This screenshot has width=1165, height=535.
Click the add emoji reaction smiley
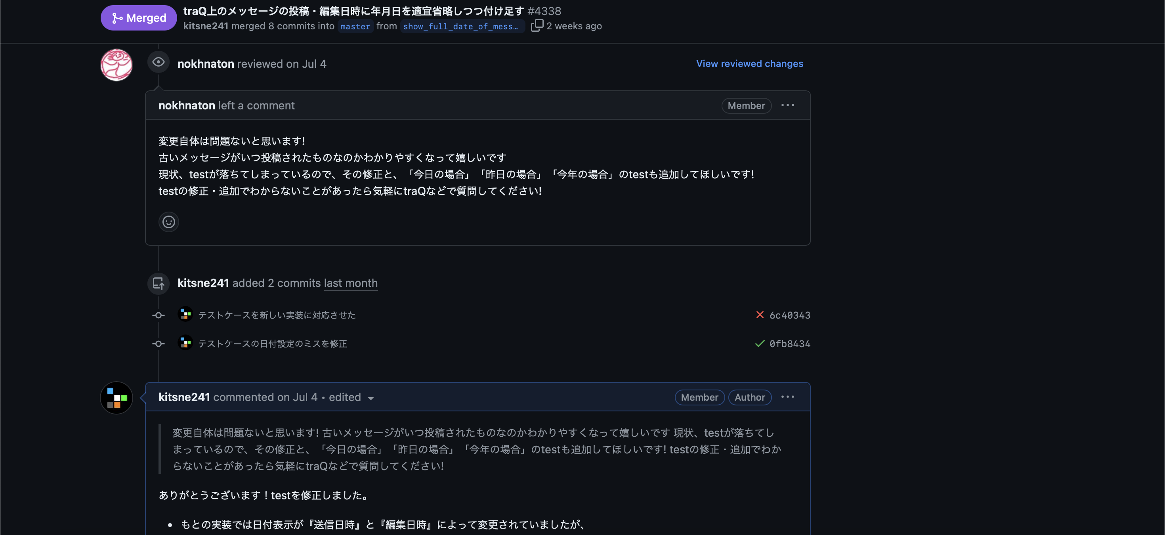169,222
